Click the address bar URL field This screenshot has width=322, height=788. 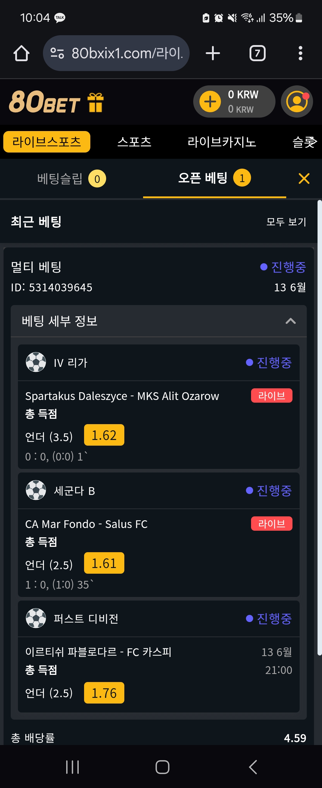[x=116, y=53]
